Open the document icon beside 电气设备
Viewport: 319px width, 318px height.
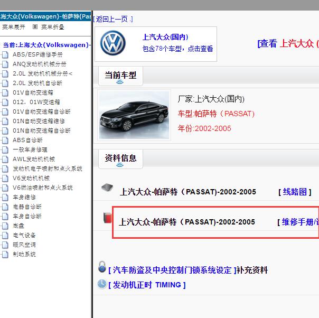pyautogui.click(x=5, y=236)
